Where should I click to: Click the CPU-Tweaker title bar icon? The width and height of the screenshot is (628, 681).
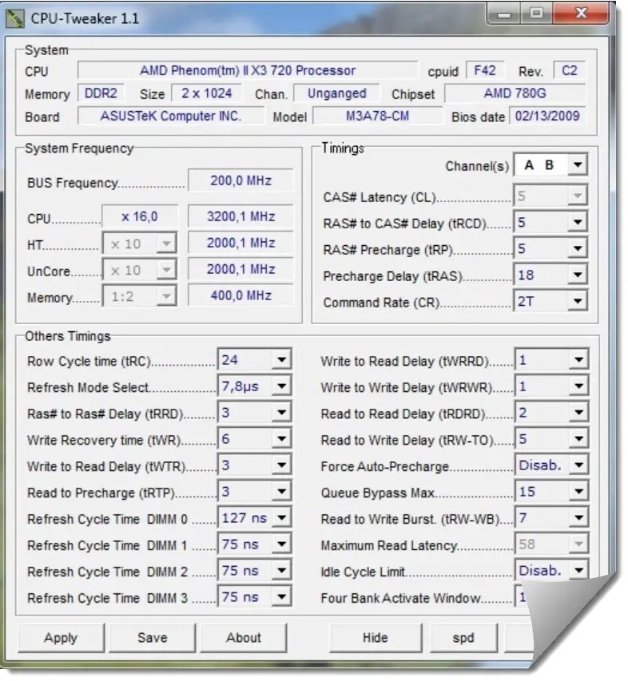pyautogui.click(x=14, y=18)
